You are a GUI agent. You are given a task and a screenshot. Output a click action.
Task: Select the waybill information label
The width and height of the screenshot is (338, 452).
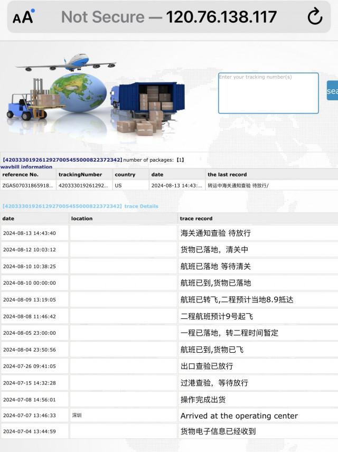(x=26, y=167)
